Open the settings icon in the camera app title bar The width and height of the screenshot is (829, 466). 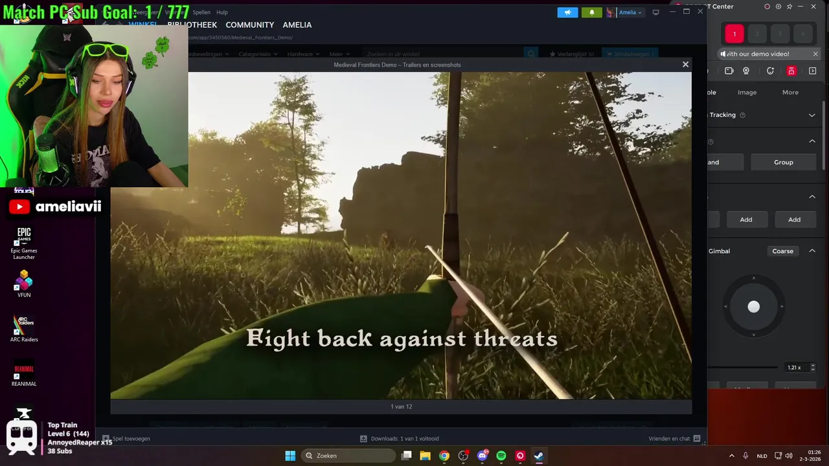pyautogui.click(x=778, y=6)
